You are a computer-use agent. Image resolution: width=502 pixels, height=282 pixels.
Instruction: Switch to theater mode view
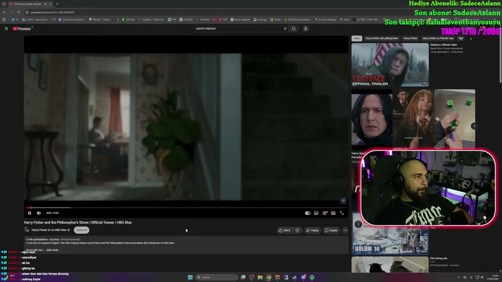pyautogui.click(x=333, y=213)
